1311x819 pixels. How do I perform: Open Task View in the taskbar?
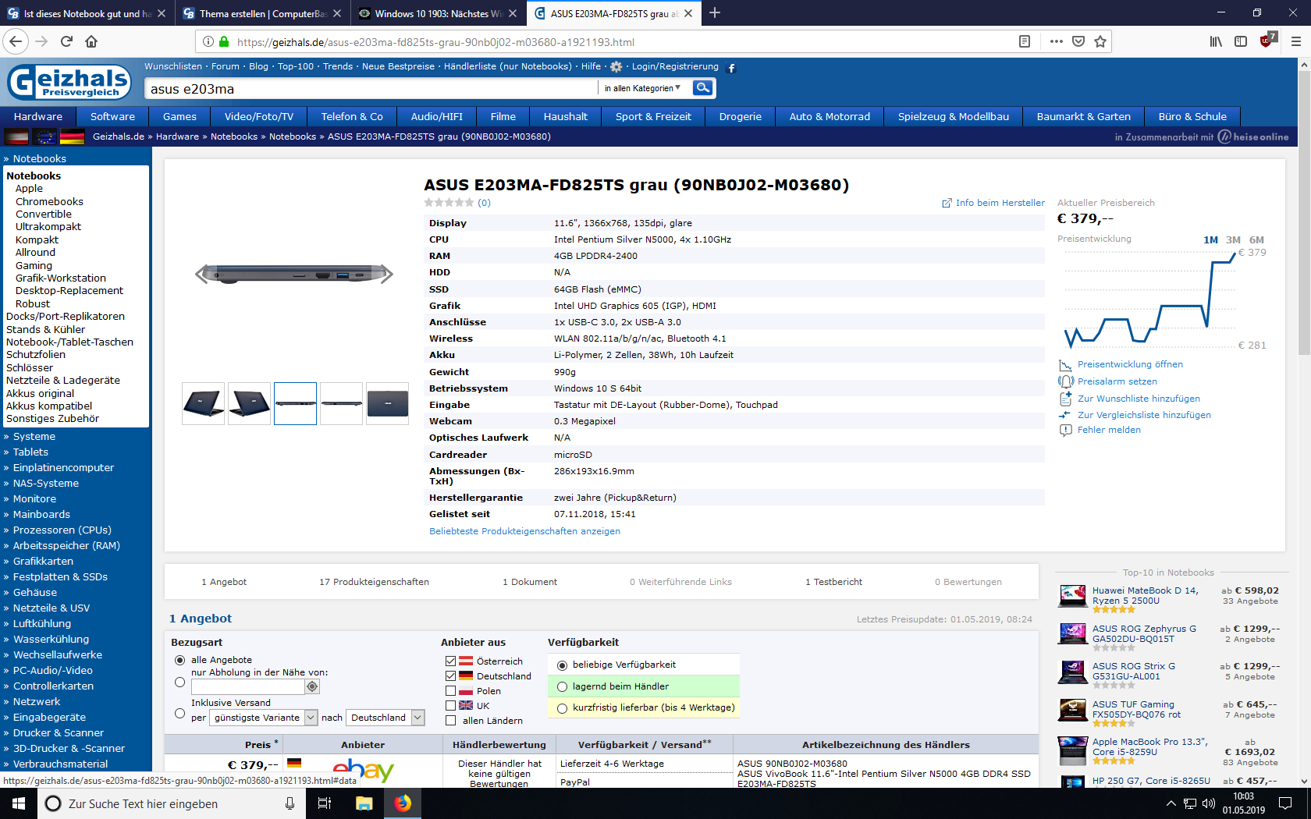click(x=325, y=803)
